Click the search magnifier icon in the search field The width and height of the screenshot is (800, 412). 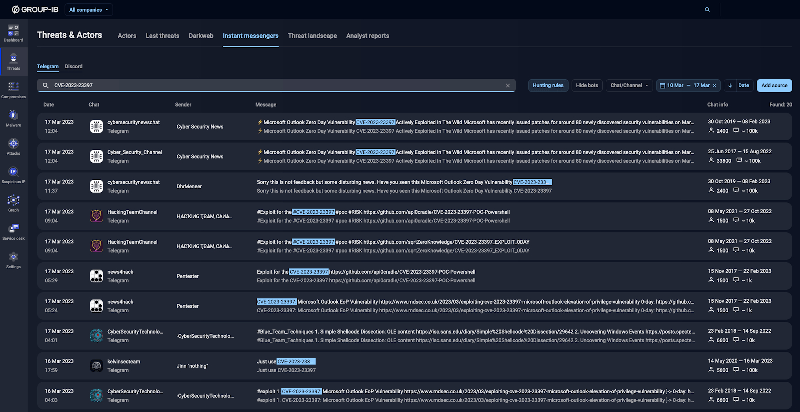click(45, 85)
